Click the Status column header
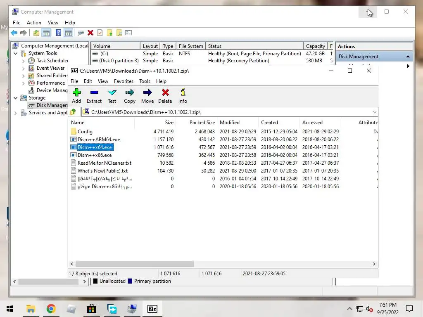This screenshot has width=423, height=317. [x=254, y=46]
